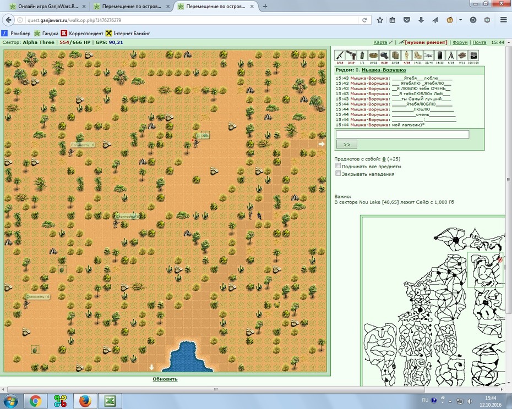Enable 'Закрывать нападения' checkbox
Viewport: 512px width, 409px height.
pos(338,174)
